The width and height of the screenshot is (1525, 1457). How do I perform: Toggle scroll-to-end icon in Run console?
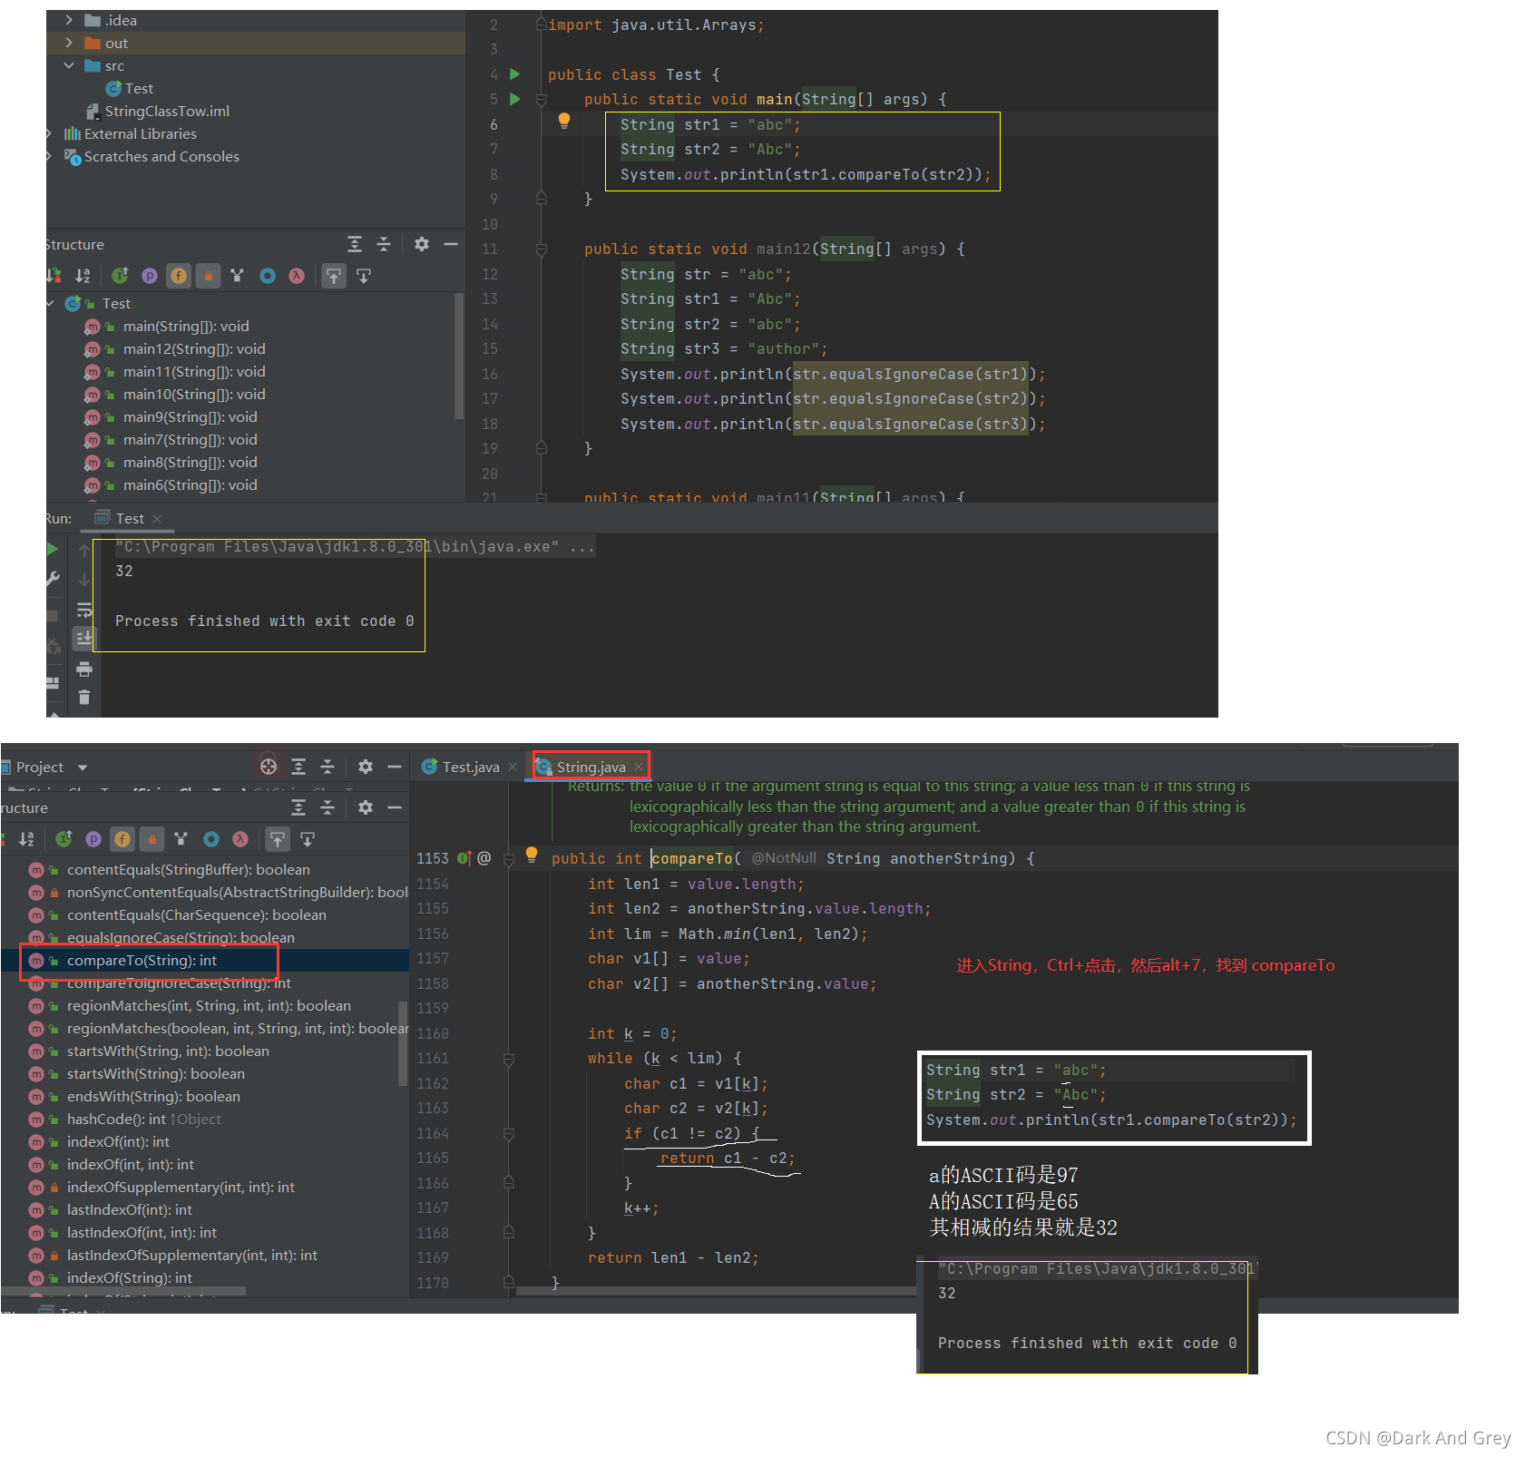(x=84, y=638)
